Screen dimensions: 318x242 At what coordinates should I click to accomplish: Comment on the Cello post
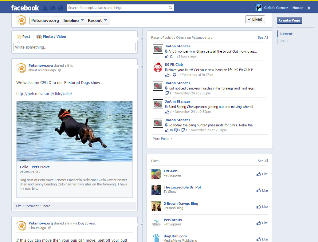point(32,206)
